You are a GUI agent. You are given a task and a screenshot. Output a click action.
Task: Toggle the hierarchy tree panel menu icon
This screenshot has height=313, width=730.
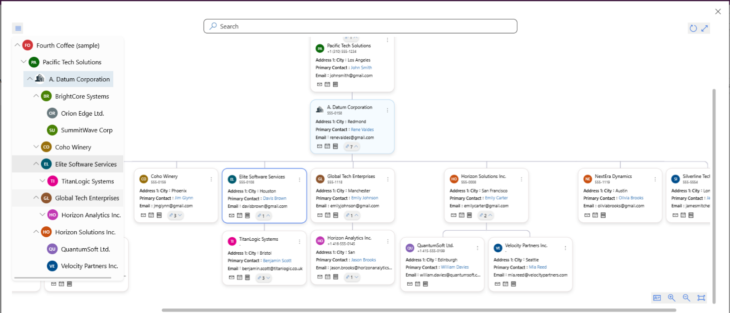tap(18, 28)
